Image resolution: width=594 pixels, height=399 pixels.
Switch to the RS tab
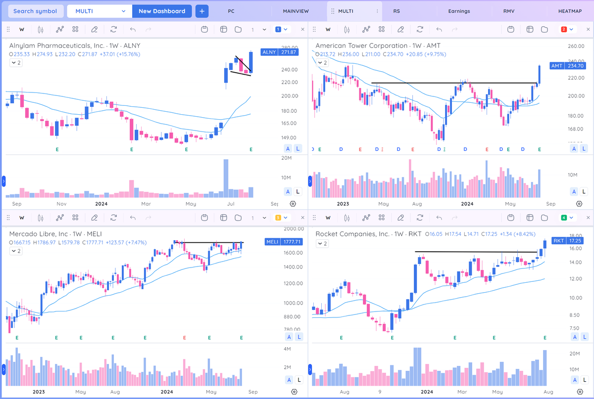pyautogui.click(x=396, y=11)
